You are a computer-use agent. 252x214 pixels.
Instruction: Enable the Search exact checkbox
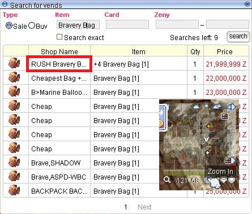(59, 37)
